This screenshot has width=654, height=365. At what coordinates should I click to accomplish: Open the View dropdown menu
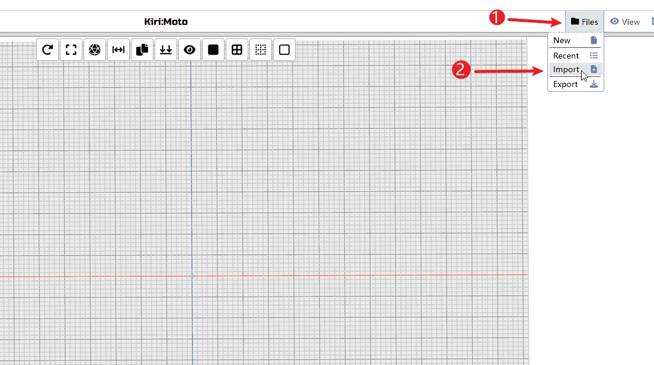click(x=625, y=22)
